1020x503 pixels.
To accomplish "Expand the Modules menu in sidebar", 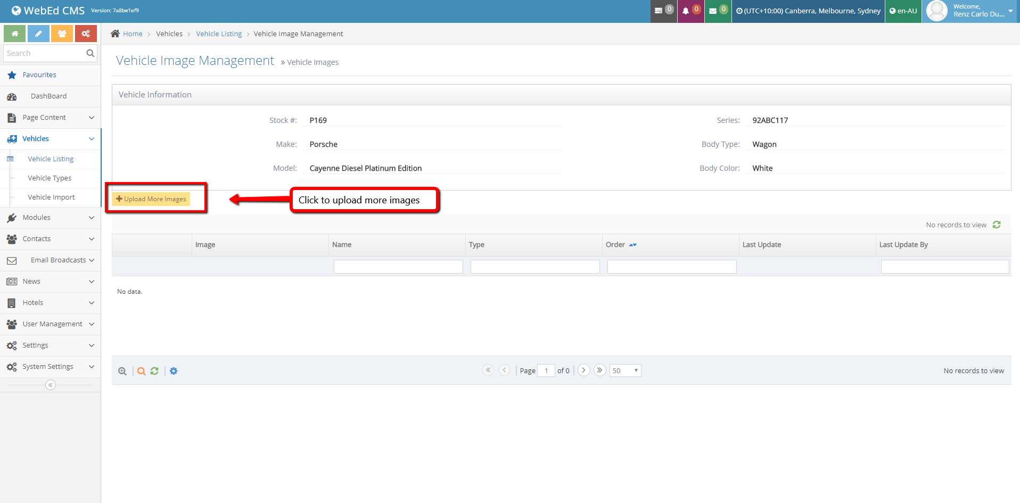I will click(x=51, y=218).
